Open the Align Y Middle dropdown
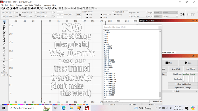Image resolution: width=198 pixels, height=111 pixels. (x=158, y=16)
